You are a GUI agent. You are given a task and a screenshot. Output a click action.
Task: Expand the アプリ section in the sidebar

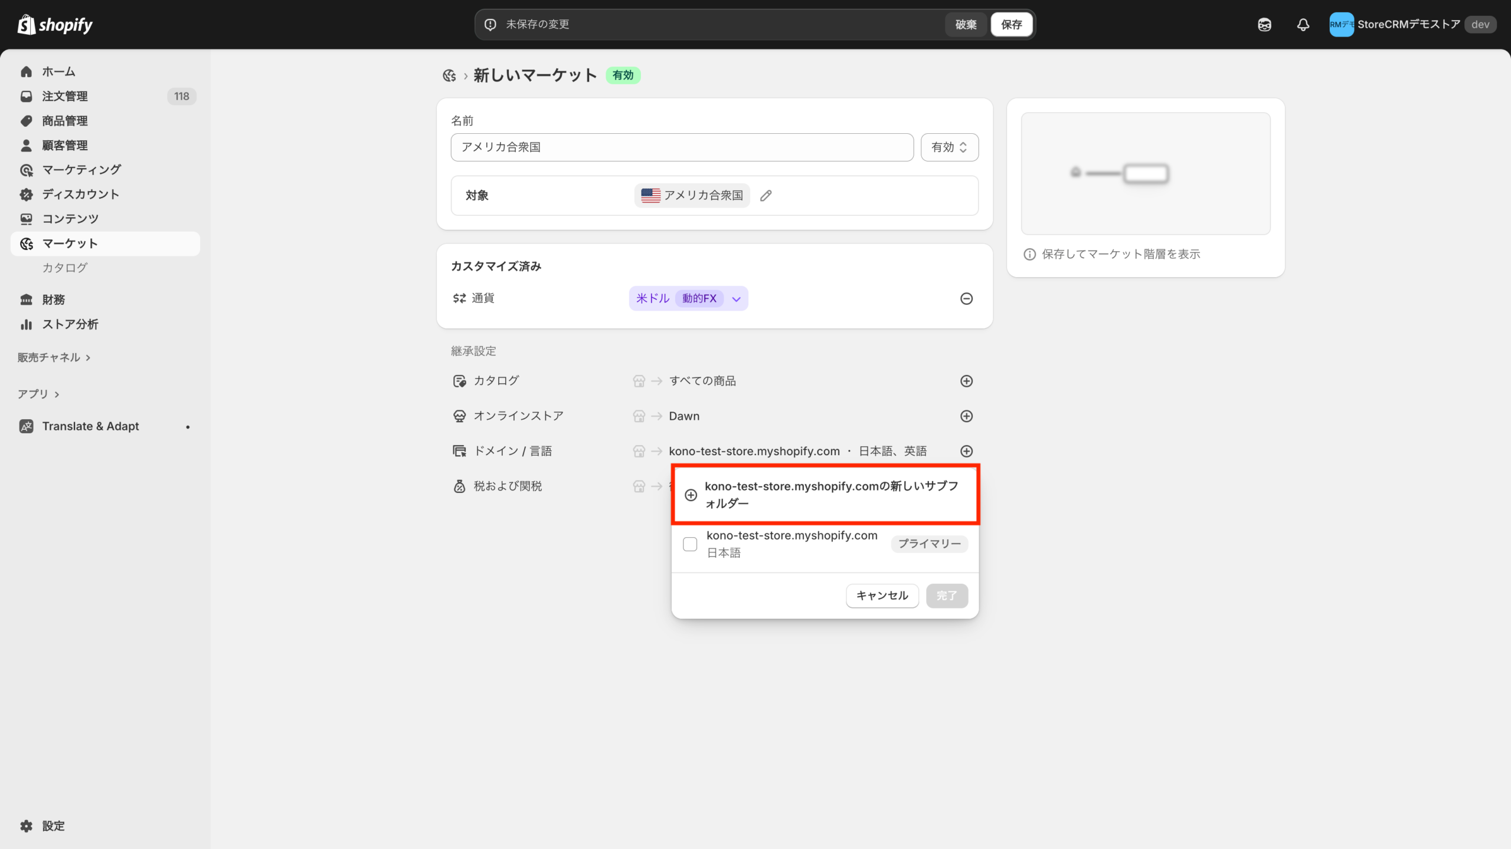[x=38, y=394]
